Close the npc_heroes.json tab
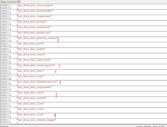This screenshot has width=167, height=127. (x=19, y=2)
